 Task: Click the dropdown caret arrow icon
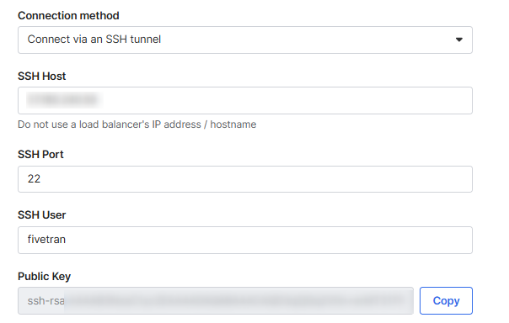(458, 40)
